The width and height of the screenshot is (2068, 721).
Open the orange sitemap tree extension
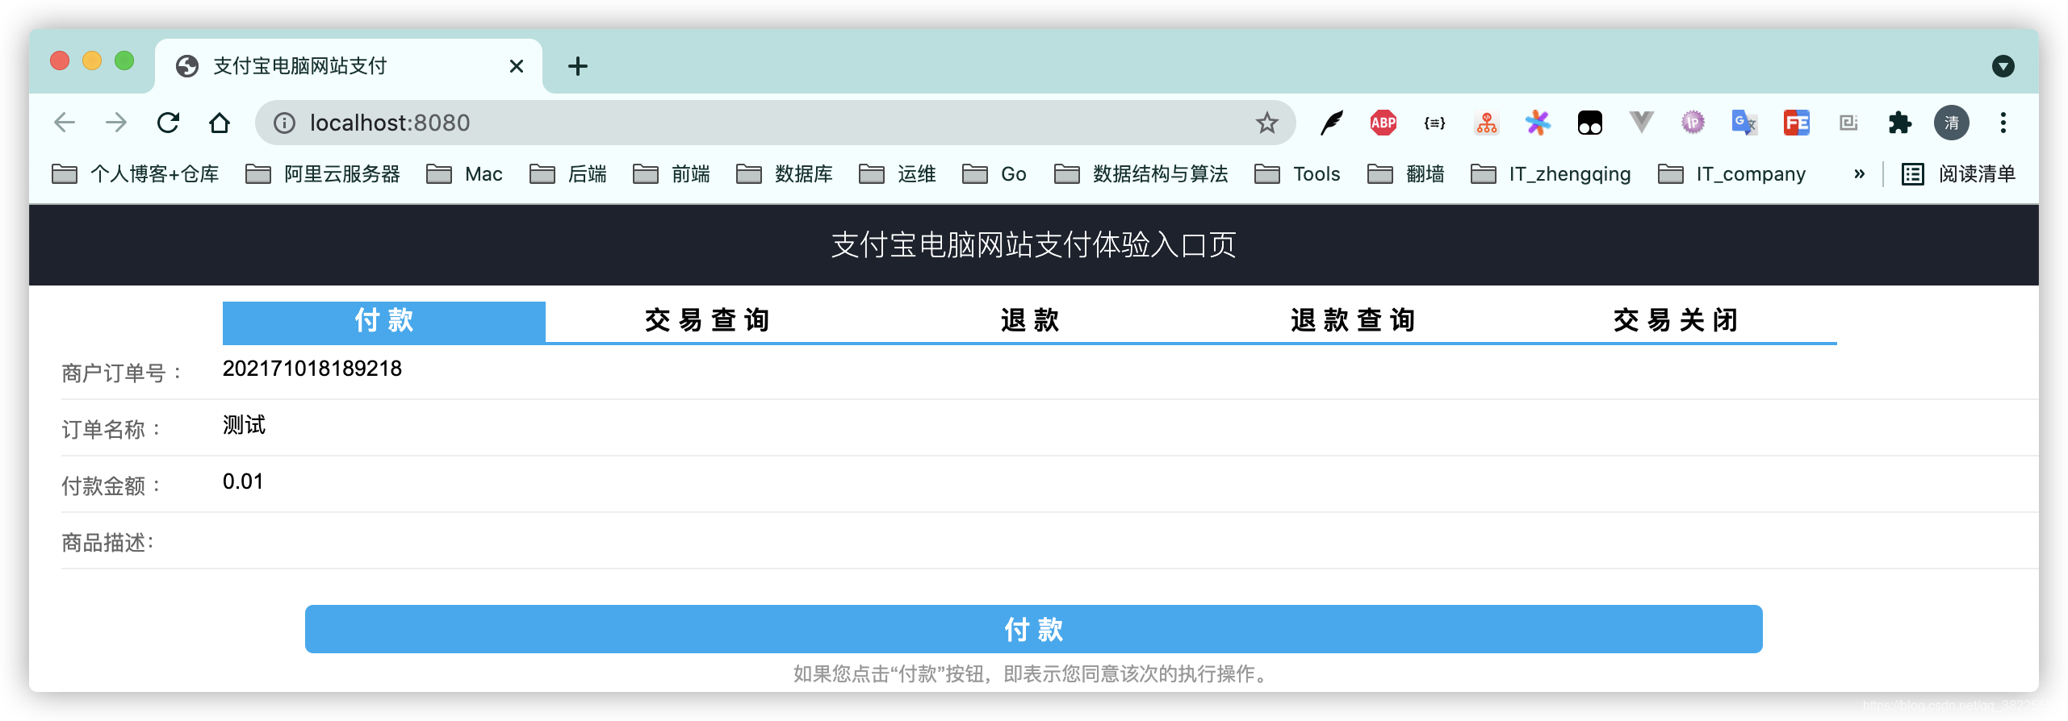click(x=1487, y=123)
